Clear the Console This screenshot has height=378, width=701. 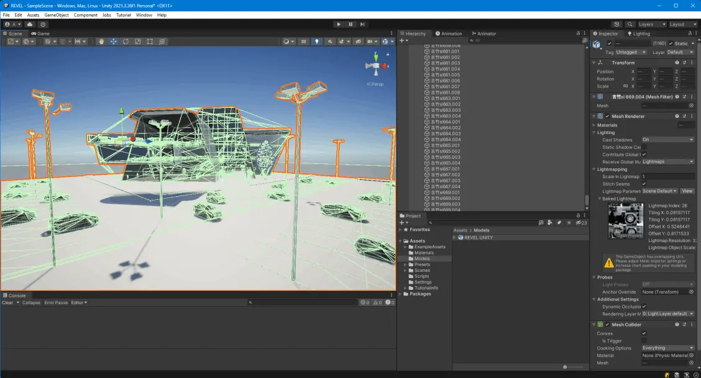click(x=7, y=302)
